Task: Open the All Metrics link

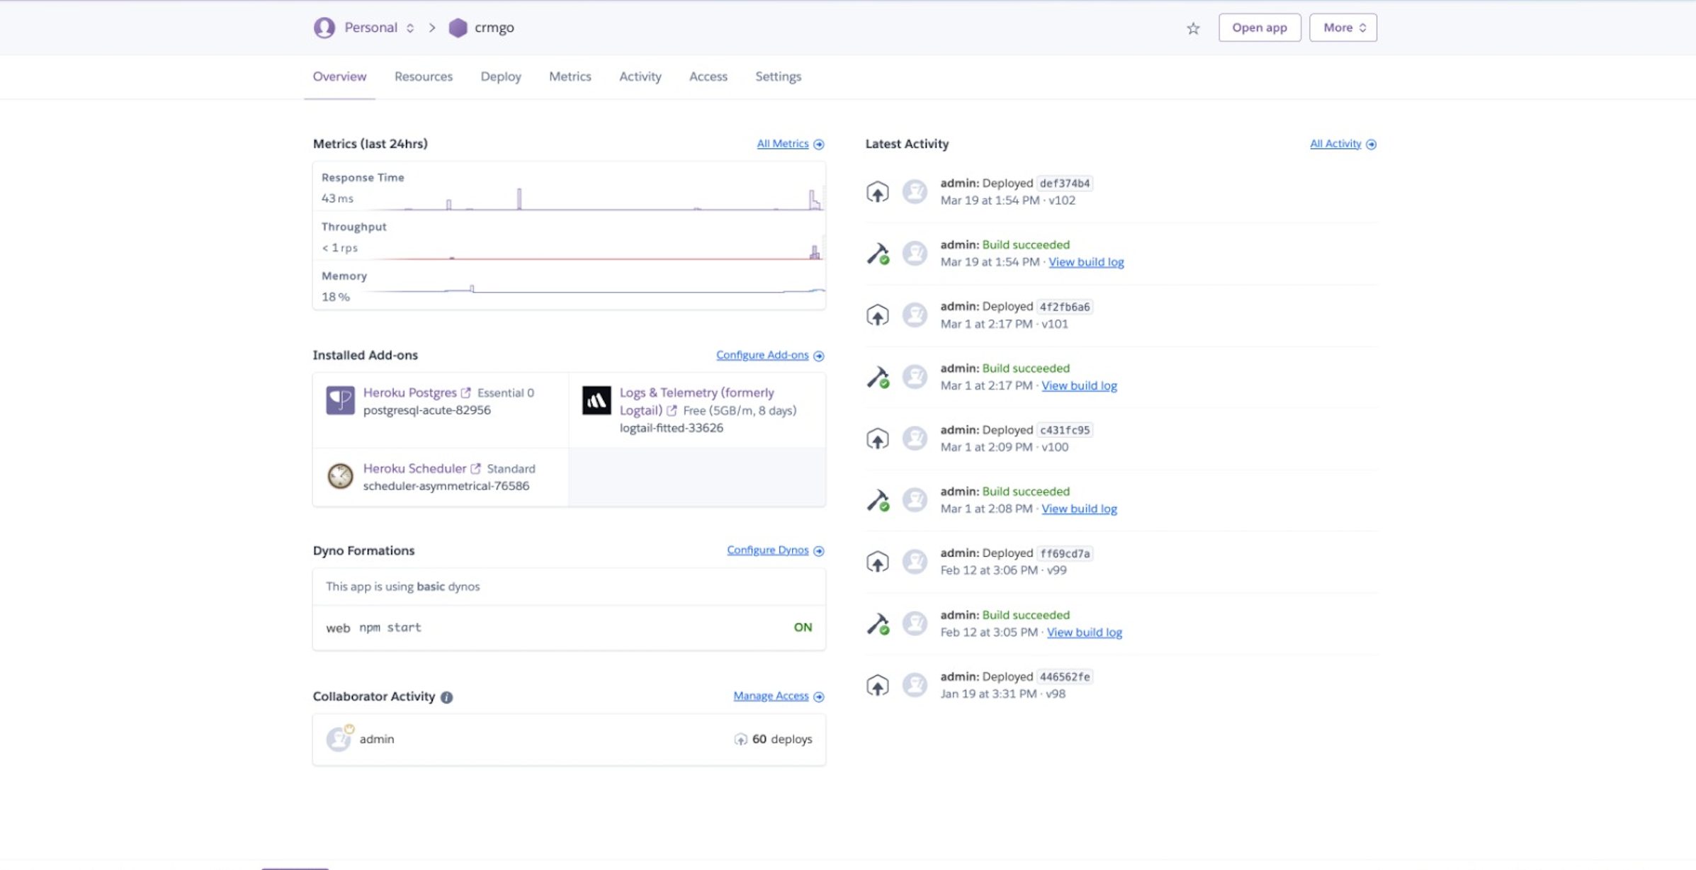Action: (x=782, y=144)
